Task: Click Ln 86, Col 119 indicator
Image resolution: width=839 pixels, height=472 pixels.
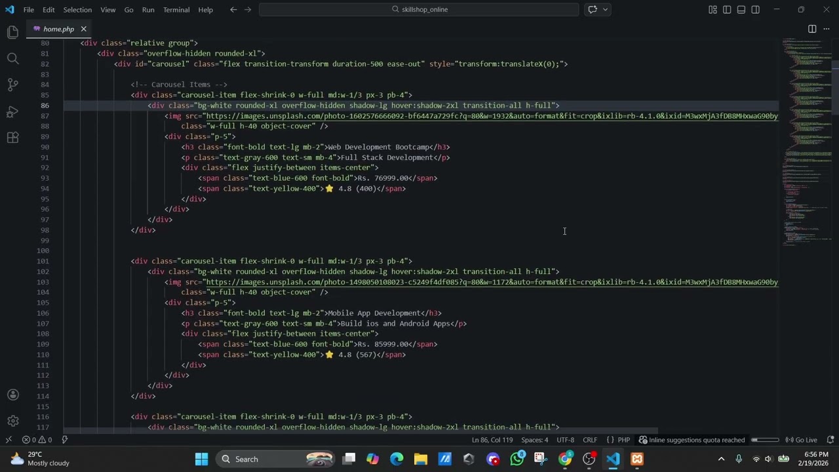Action: [x=492, y=440]
